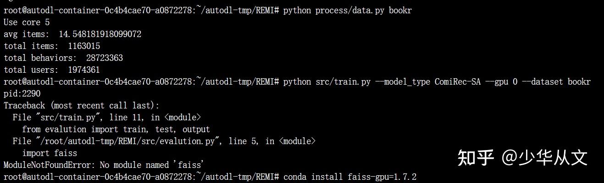This screenshot has width=604, height=183.
Task: Click the 'python src/train.py' command line
Action: pos(437,81)
